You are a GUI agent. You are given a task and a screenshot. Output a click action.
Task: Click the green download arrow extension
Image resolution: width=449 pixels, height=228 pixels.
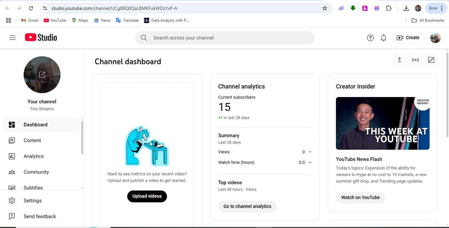pyautogui.click(x=353, y=8)
